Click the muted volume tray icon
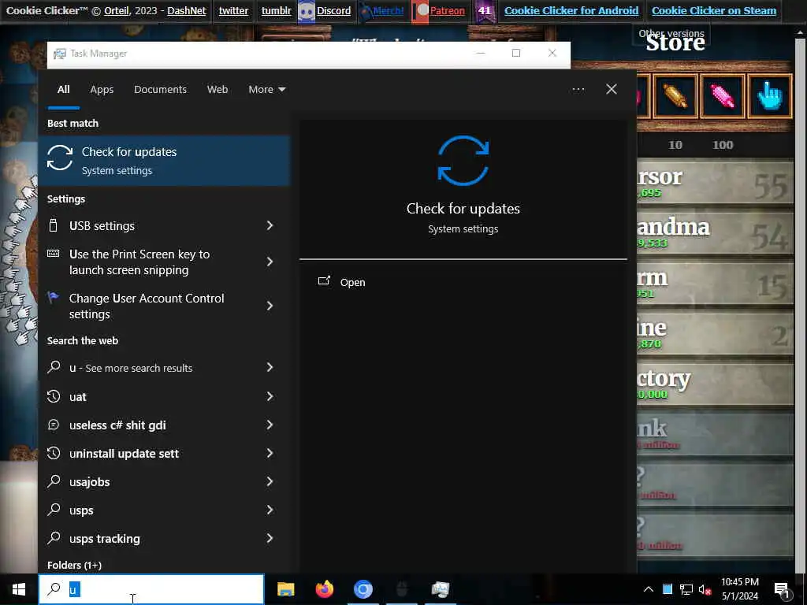 tap(705, 589)
